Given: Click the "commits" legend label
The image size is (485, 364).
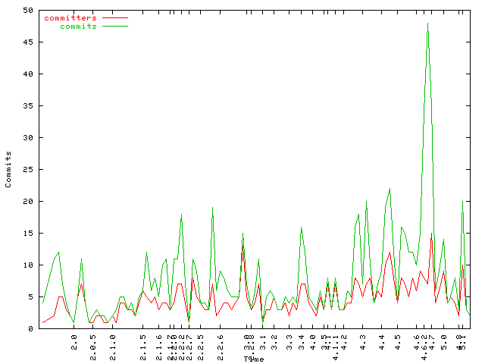Looking at the screenshot, I should [x=78, y=26].
